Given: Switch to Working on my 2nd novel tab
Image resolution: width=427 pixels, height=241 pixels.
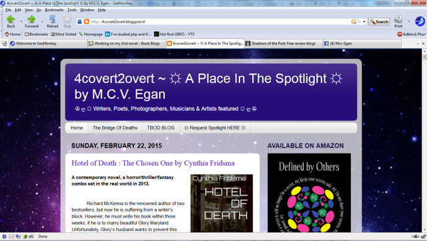Looking at the screenshot, I should click(x=127, y=43).
